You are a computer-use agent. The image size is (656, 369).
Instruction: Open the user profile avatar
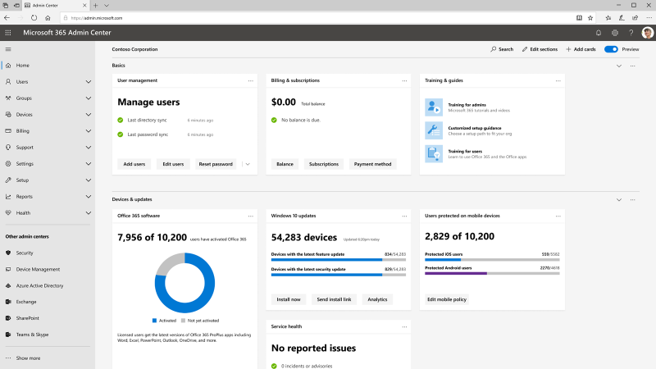[647, 33]
